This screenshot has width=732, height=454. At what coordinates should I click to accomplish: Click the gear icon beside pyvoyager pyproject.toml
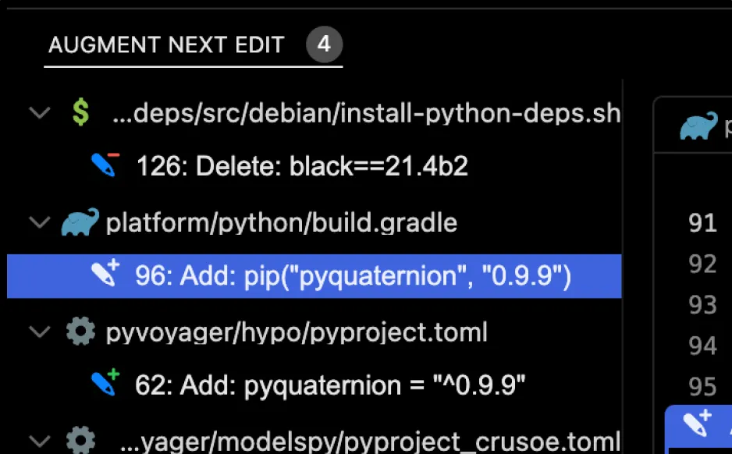pyautogui.click(x=80, y=332)
